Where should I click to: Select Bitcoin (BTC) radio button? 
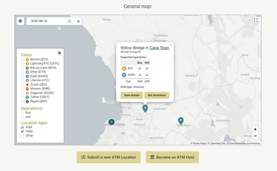point(22,60)
